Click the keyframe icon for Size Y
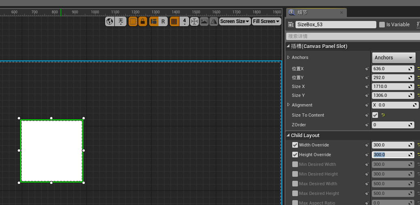This screenshot has height=205, width=420. click(367, 95)
